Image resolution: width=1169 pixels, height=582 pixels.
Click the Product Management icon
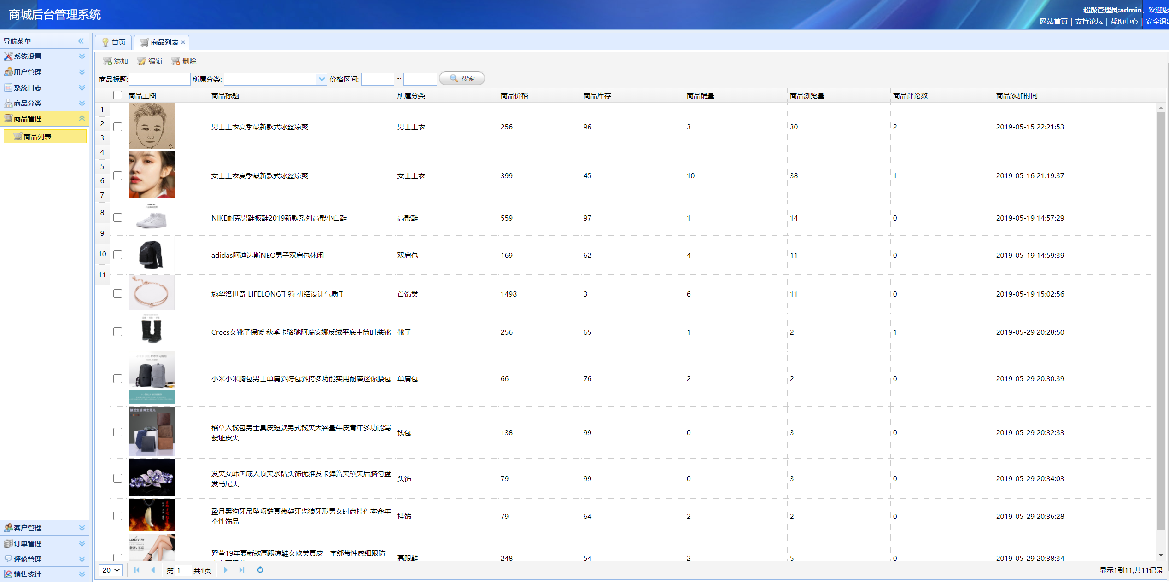coord(8,118)
